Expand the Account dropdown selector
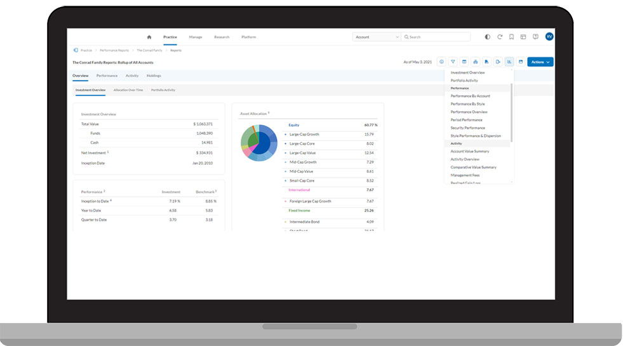The width and height of the screenshot is (623, 346). 377,37
